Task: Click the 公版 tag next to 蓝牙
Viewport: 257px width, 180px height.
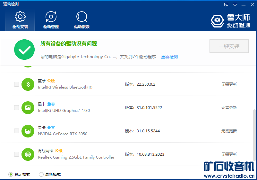Action: pos(51,81)
